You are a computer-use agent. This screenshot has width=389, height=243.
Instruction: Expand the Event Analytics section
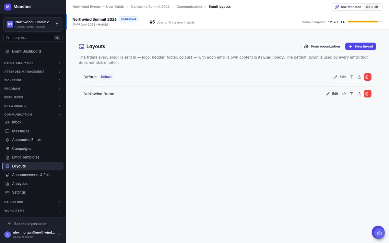tap(33, 63)
